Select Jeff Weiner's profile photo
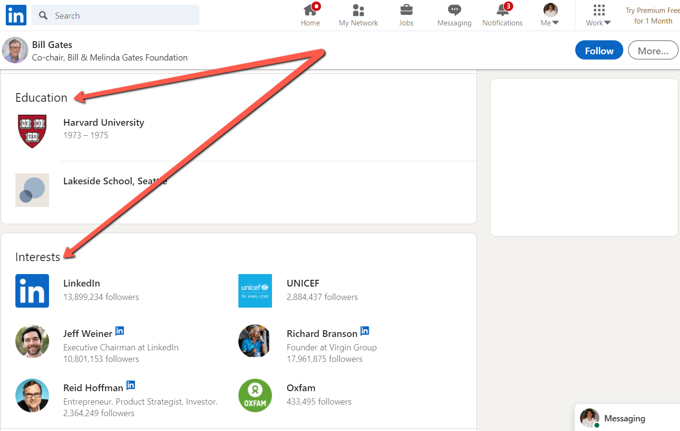680x431 pixels. [x=32, y=341]
